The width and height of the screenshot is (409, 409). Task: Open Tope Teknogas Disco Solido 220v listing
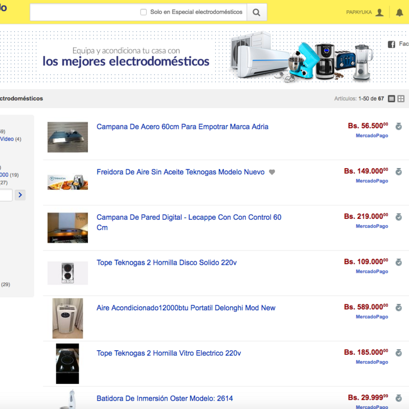click(166, 263)
